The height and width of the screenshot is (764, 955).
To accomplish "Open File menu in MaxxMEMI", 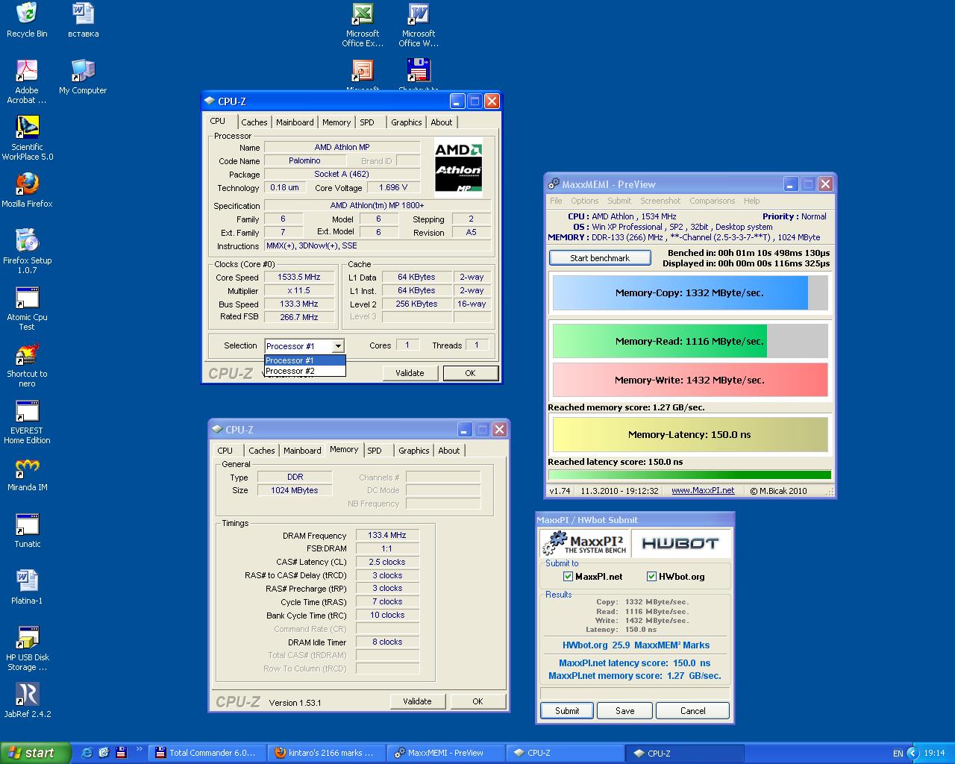I will [x=556, y=201].
